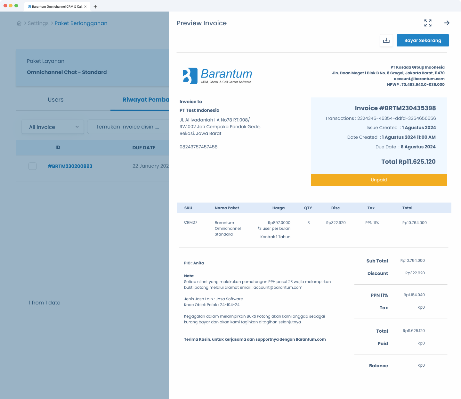Click row total Rp10.764.000 in table
Viewport: 461px width, 399px height.
[x=414, y=223]
